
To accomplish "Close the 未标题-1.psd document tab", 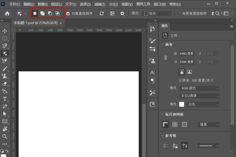I will pos(61,23).
